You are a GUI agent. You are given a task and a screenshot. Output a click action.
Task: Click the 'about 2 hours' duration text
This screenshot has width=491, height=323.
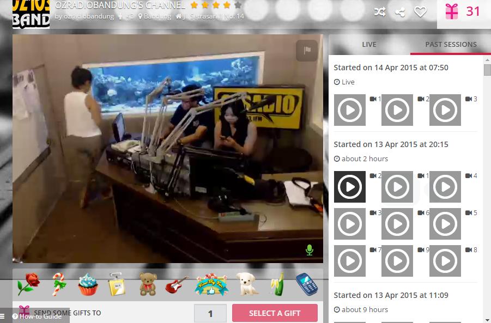click(x=365, y=159)
